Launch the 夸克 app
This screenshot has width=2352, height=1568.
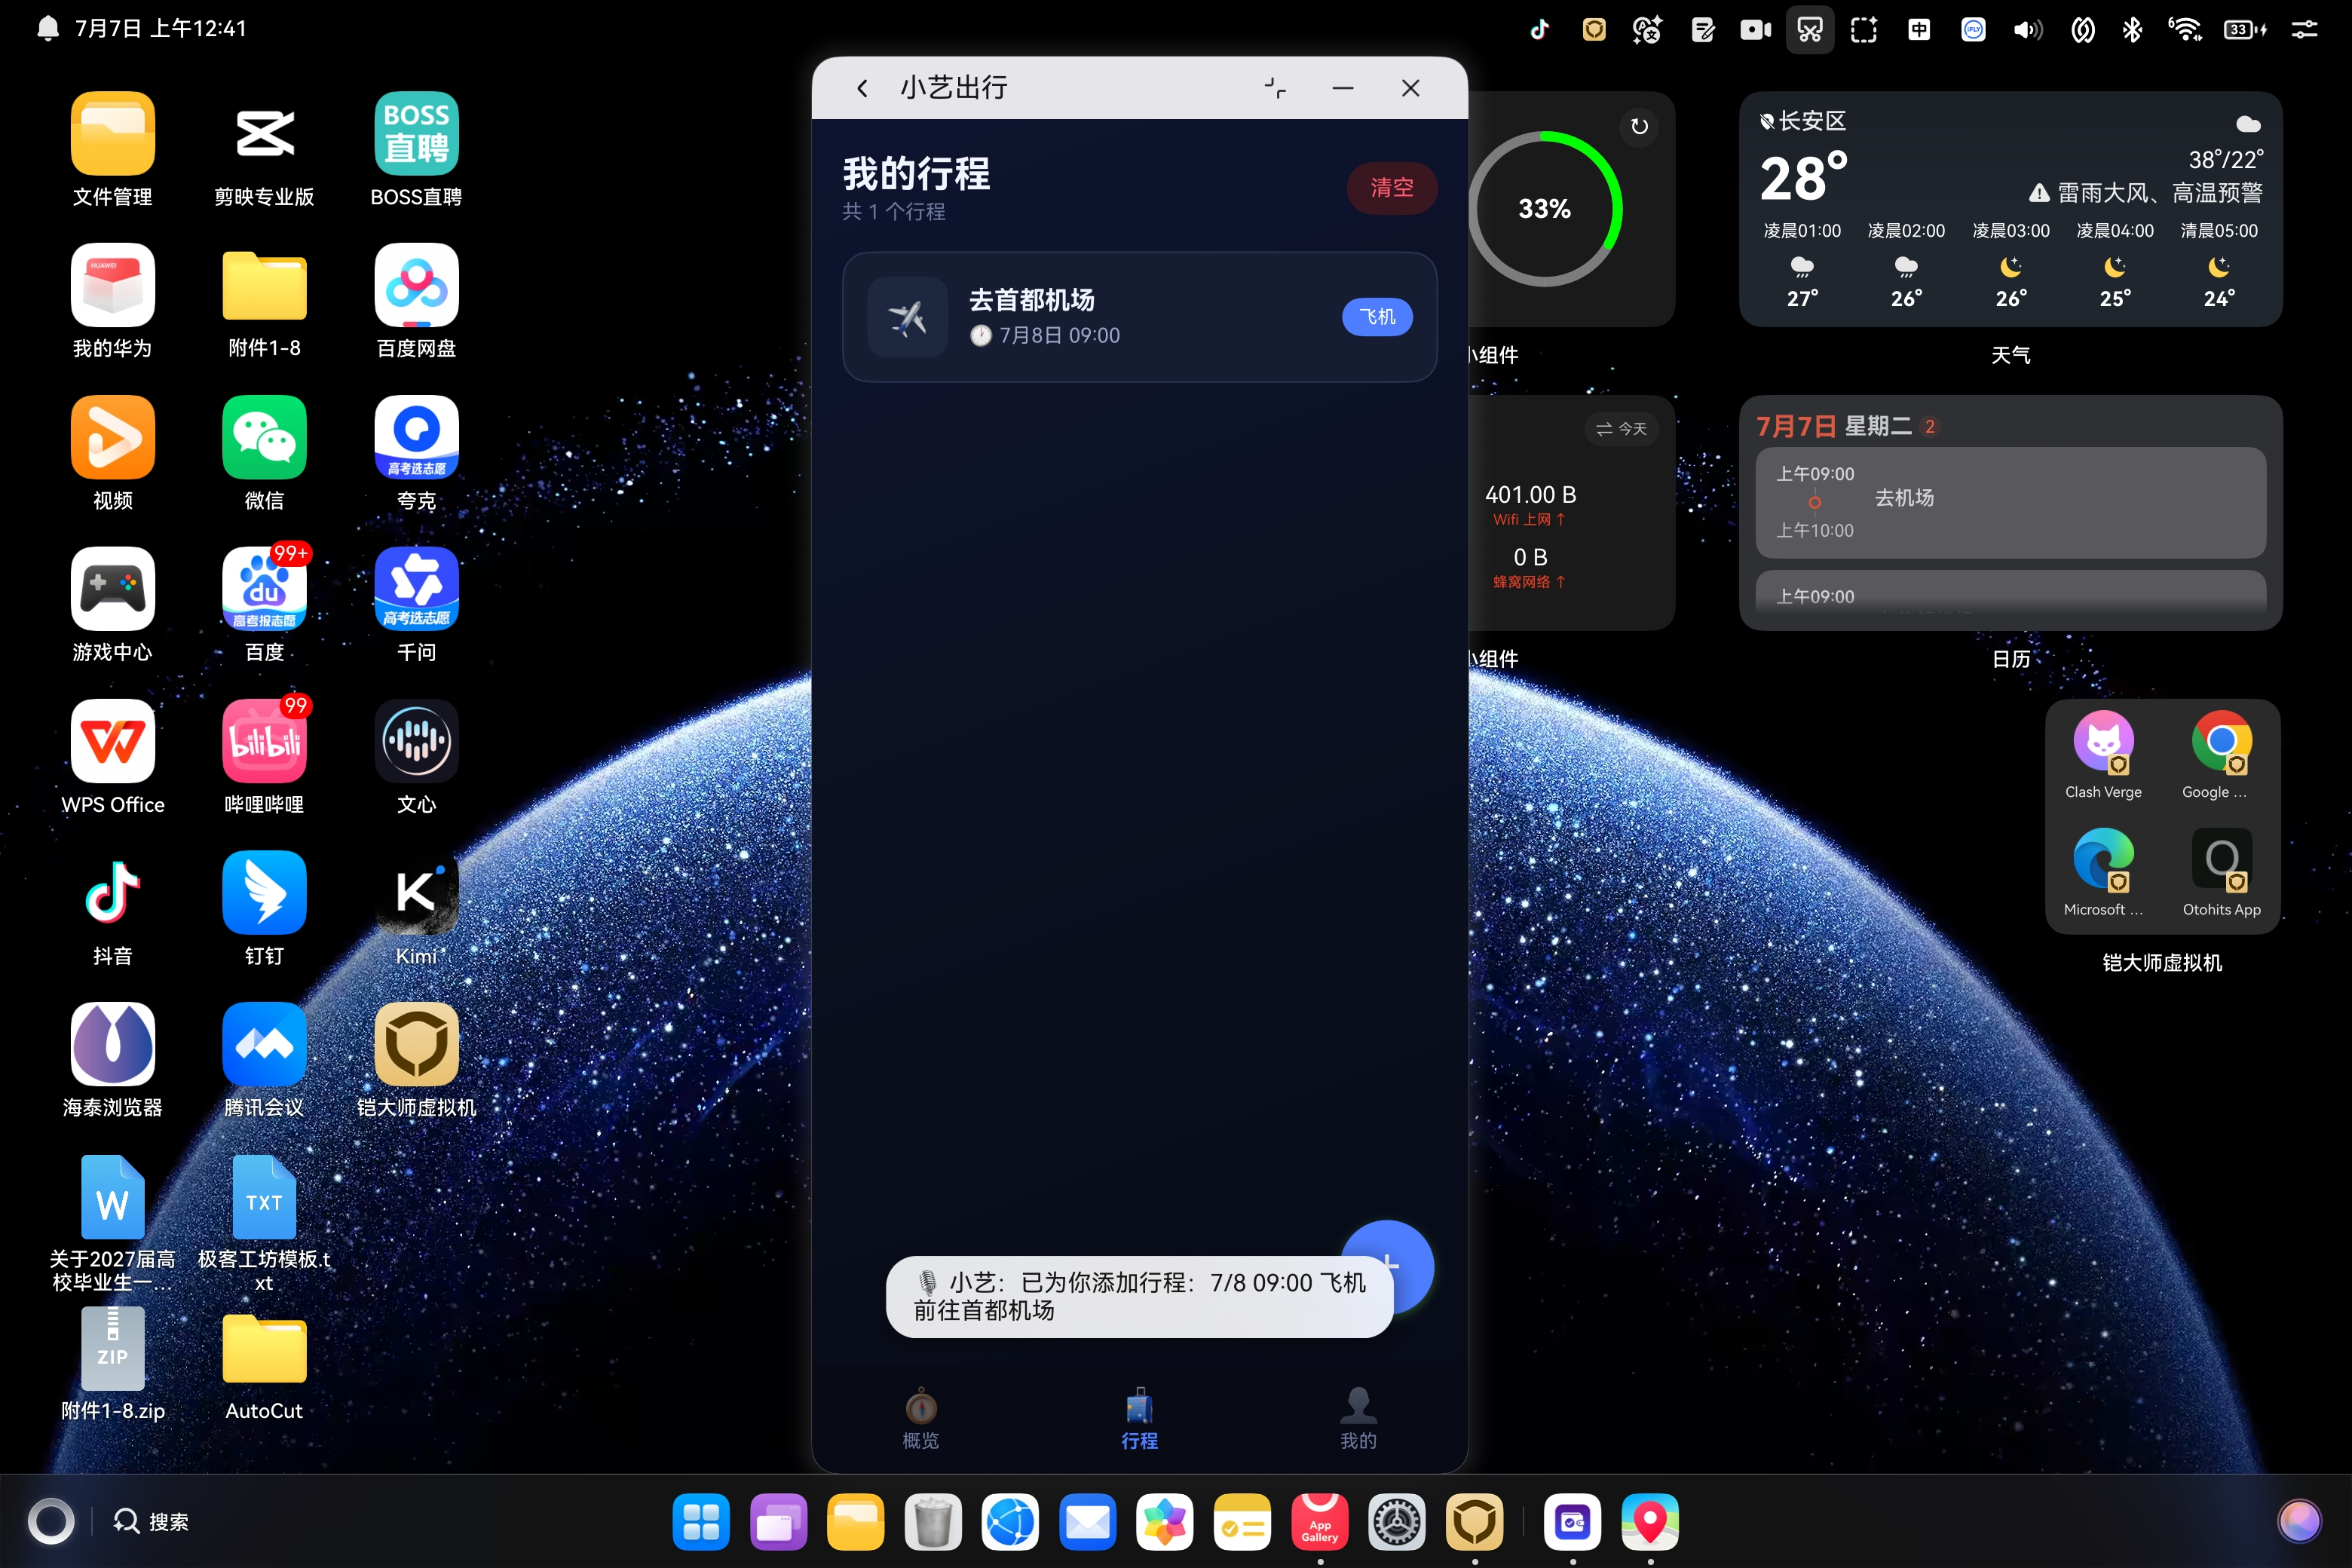416,437
